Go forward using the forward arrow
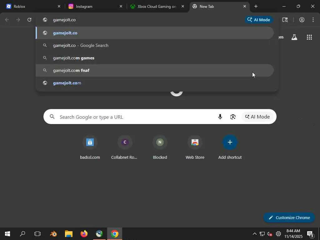This screenshot has height=240, width=320. (x=18, y=20)
